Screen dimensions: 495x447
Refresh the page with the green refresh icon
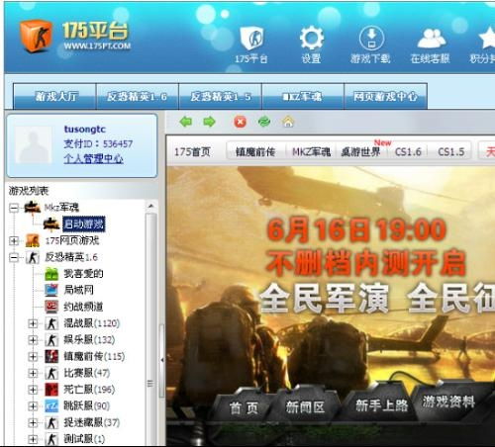[264, 122]
